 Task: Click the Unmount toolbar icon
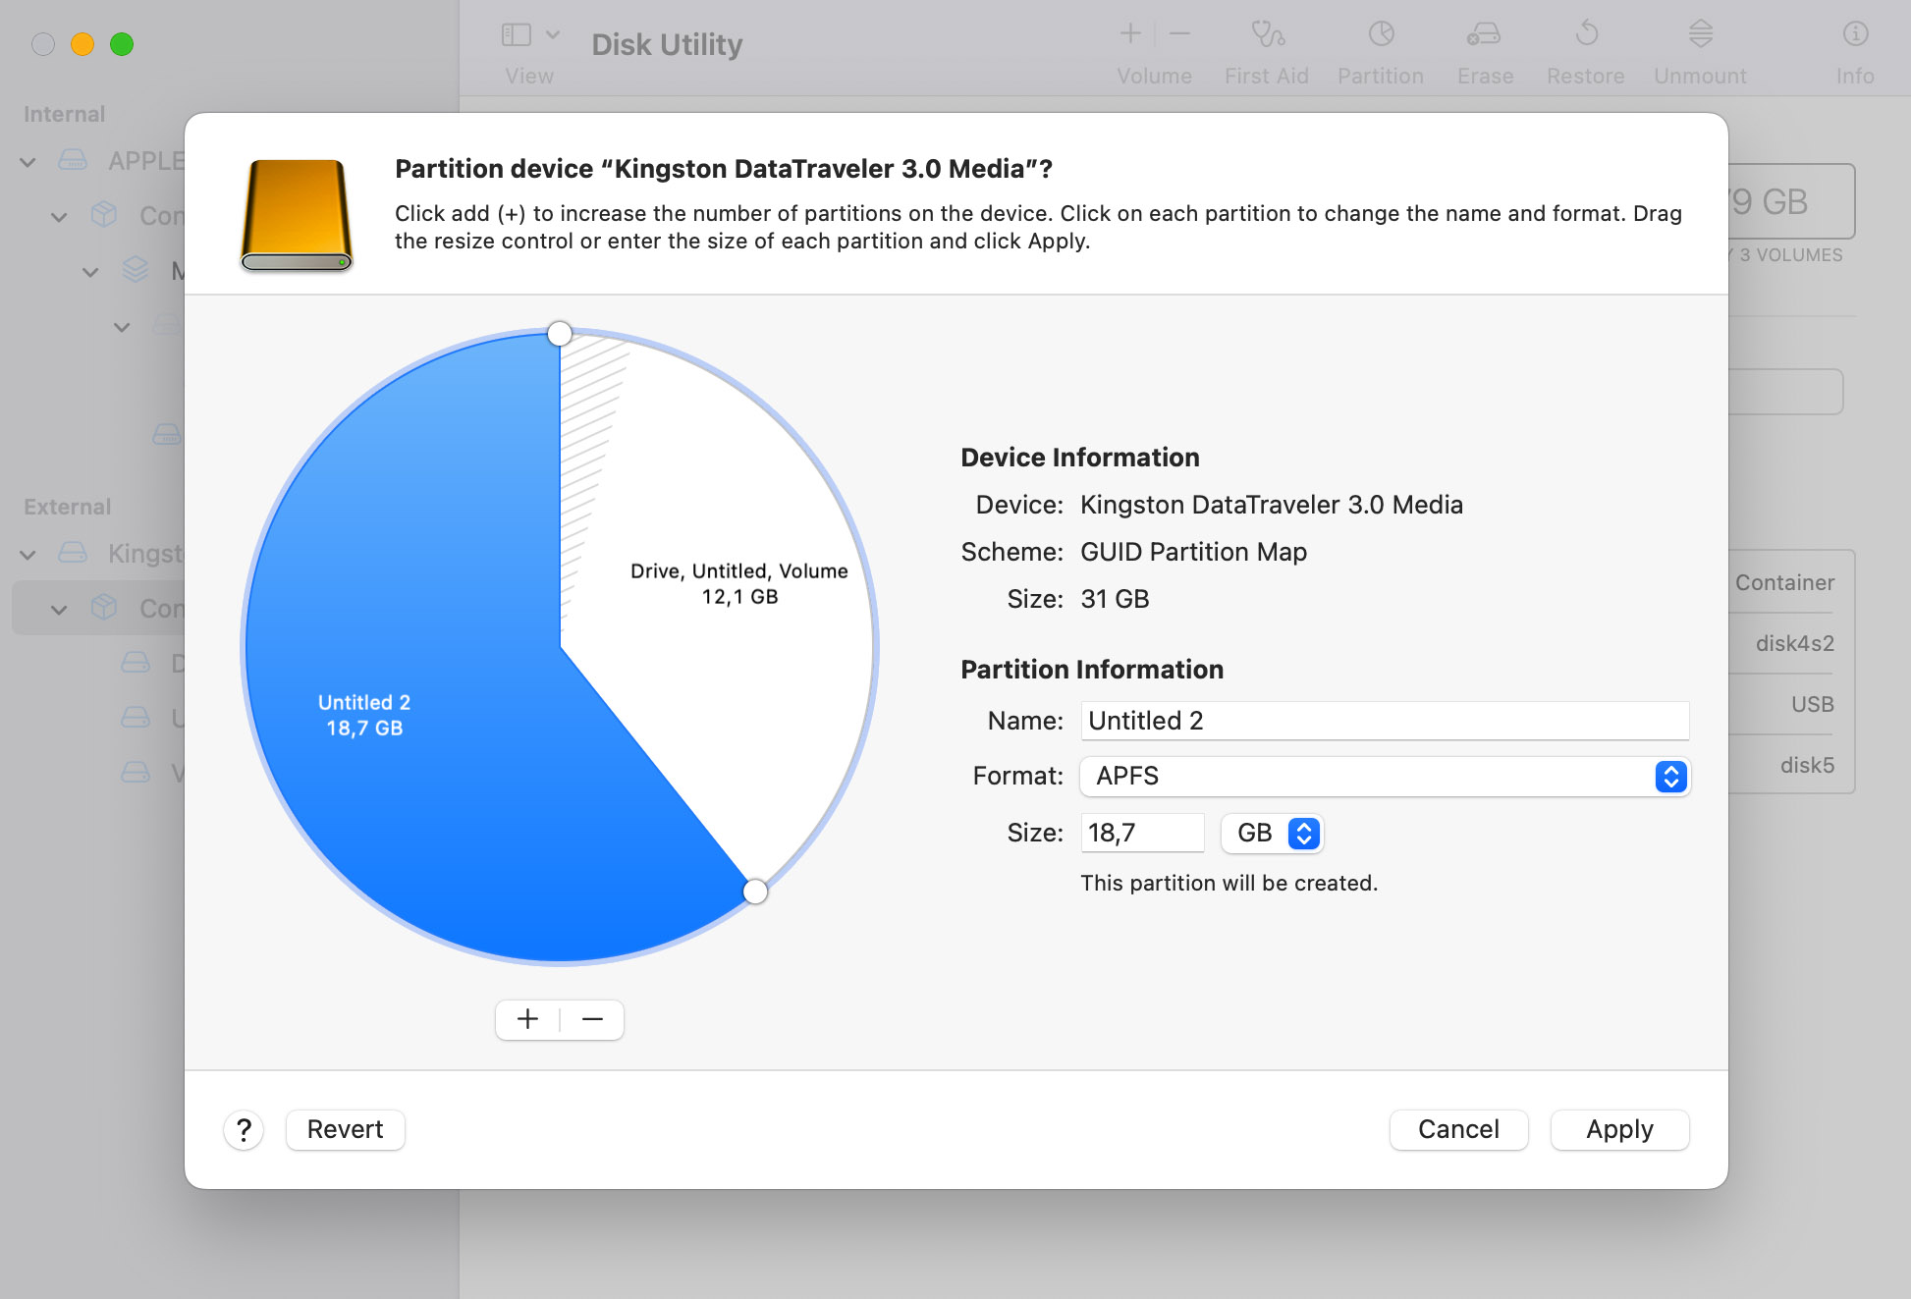click(x=1701, y=34)
